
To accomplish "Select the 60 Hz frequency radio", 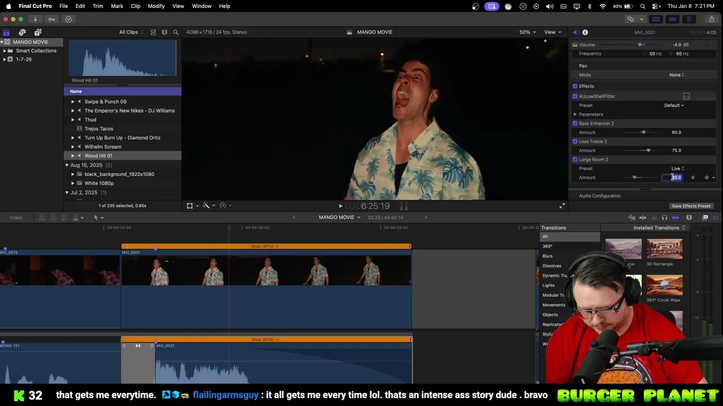I will [672, 54].
